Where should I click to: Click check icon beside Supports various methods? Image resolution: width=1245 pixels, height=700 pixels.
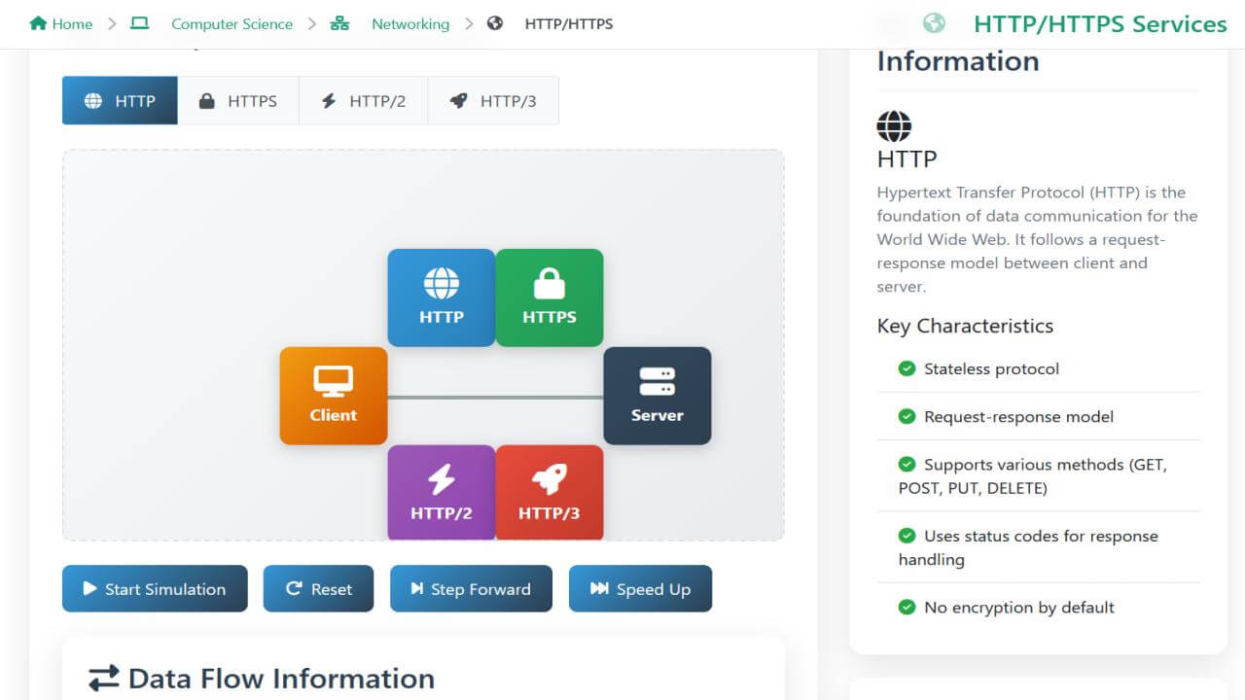[907, 465]
